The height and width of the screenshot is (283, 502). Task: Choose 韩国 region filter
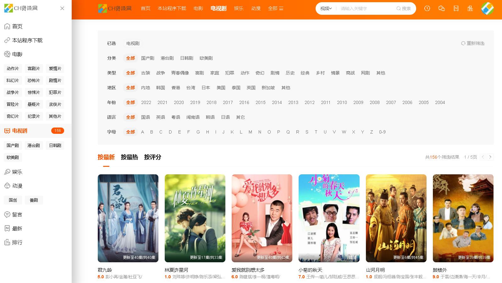(160, 88)
